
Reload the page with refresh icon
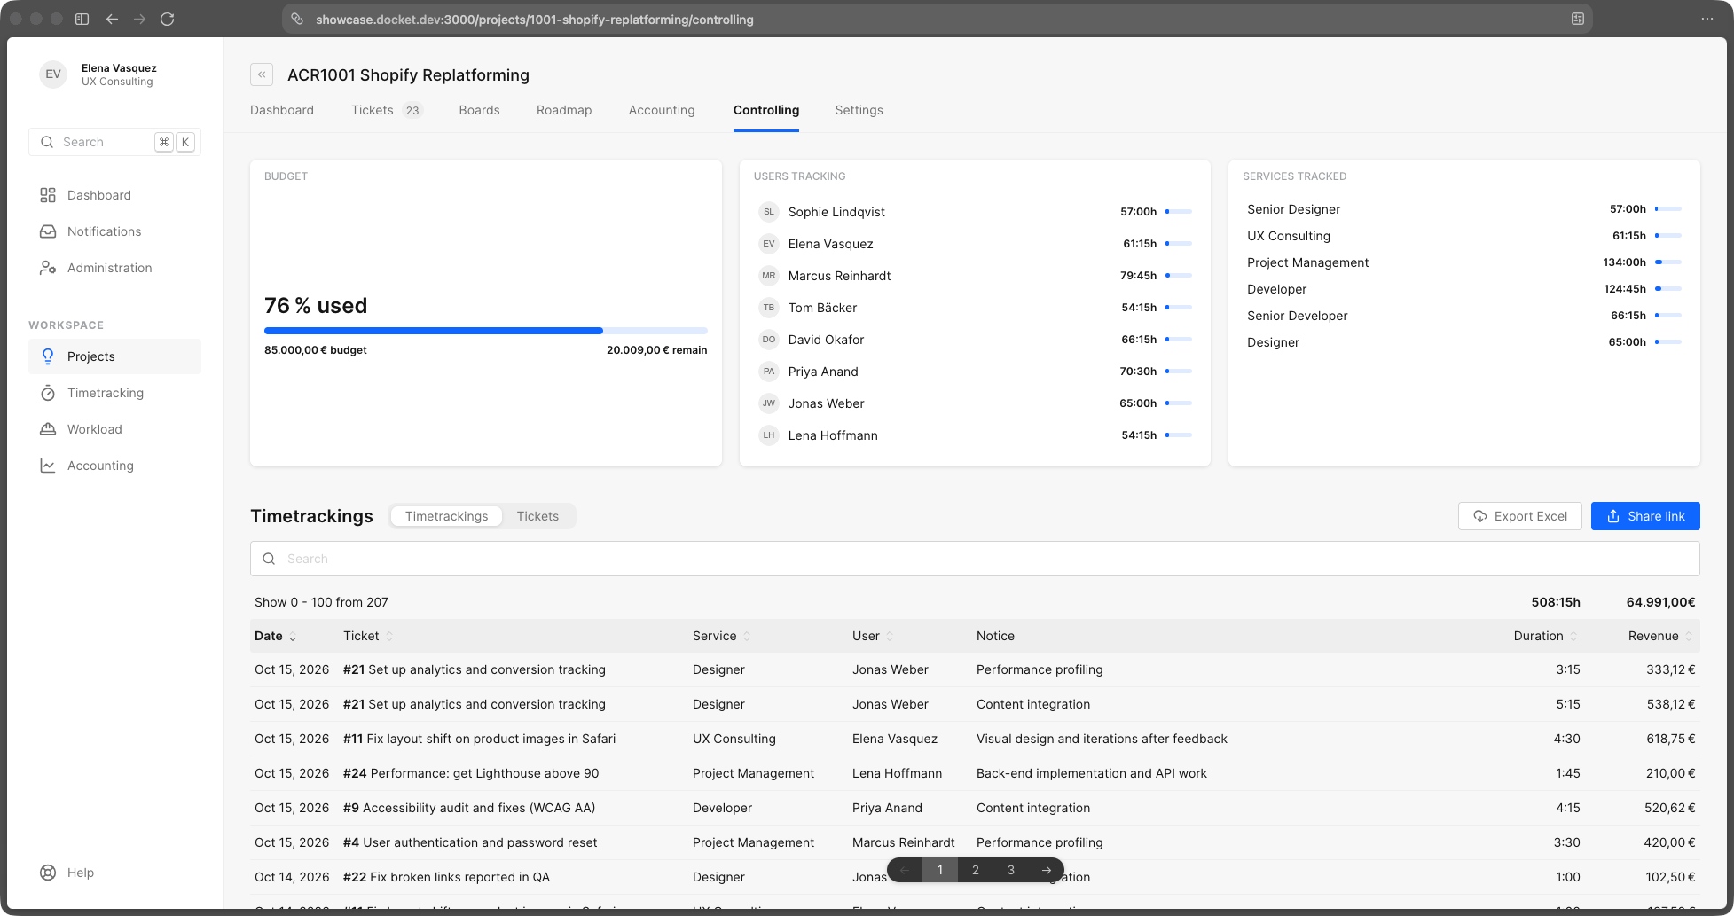[167, 19]
